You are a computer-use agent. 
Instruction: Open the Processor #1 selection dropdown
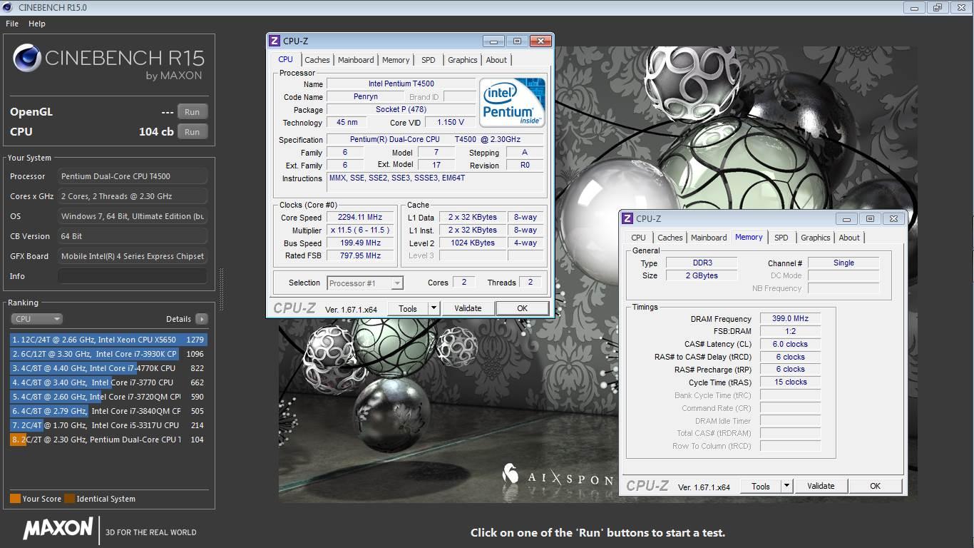[365, 283]
